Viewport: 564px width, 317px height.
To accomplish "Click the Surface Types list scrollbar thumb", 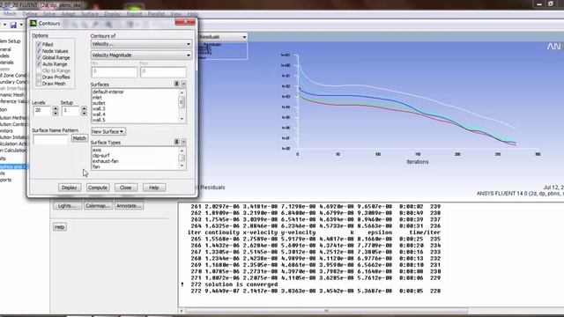I will pyautogui.click(x=182, y=158).
